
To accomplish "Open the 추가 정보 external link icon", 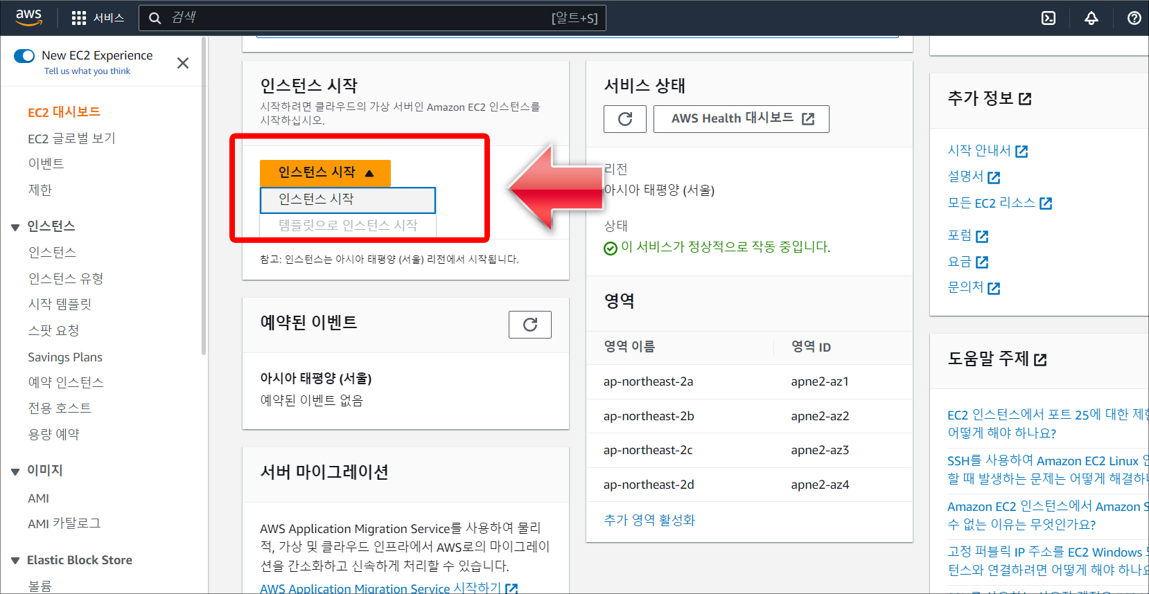I will coord(1025,99).
